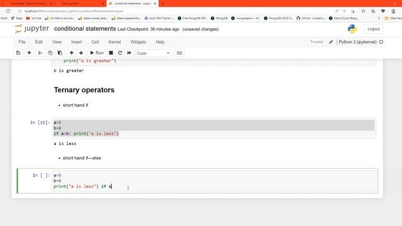Expand the bookmarks overflow chevron
402x226 pixels.
(x=379, y=18)
